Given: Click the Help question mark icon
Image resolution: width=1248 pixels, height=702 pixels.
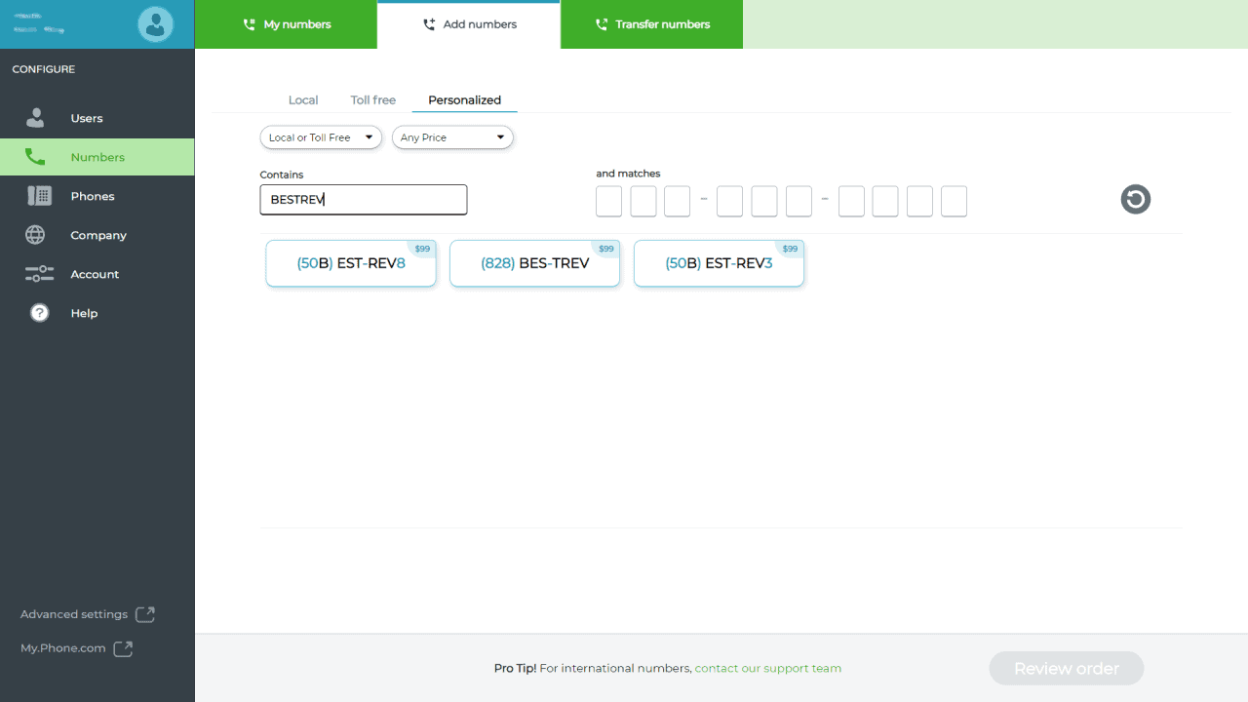Looking at the screenshot, I should coord(39,313).
